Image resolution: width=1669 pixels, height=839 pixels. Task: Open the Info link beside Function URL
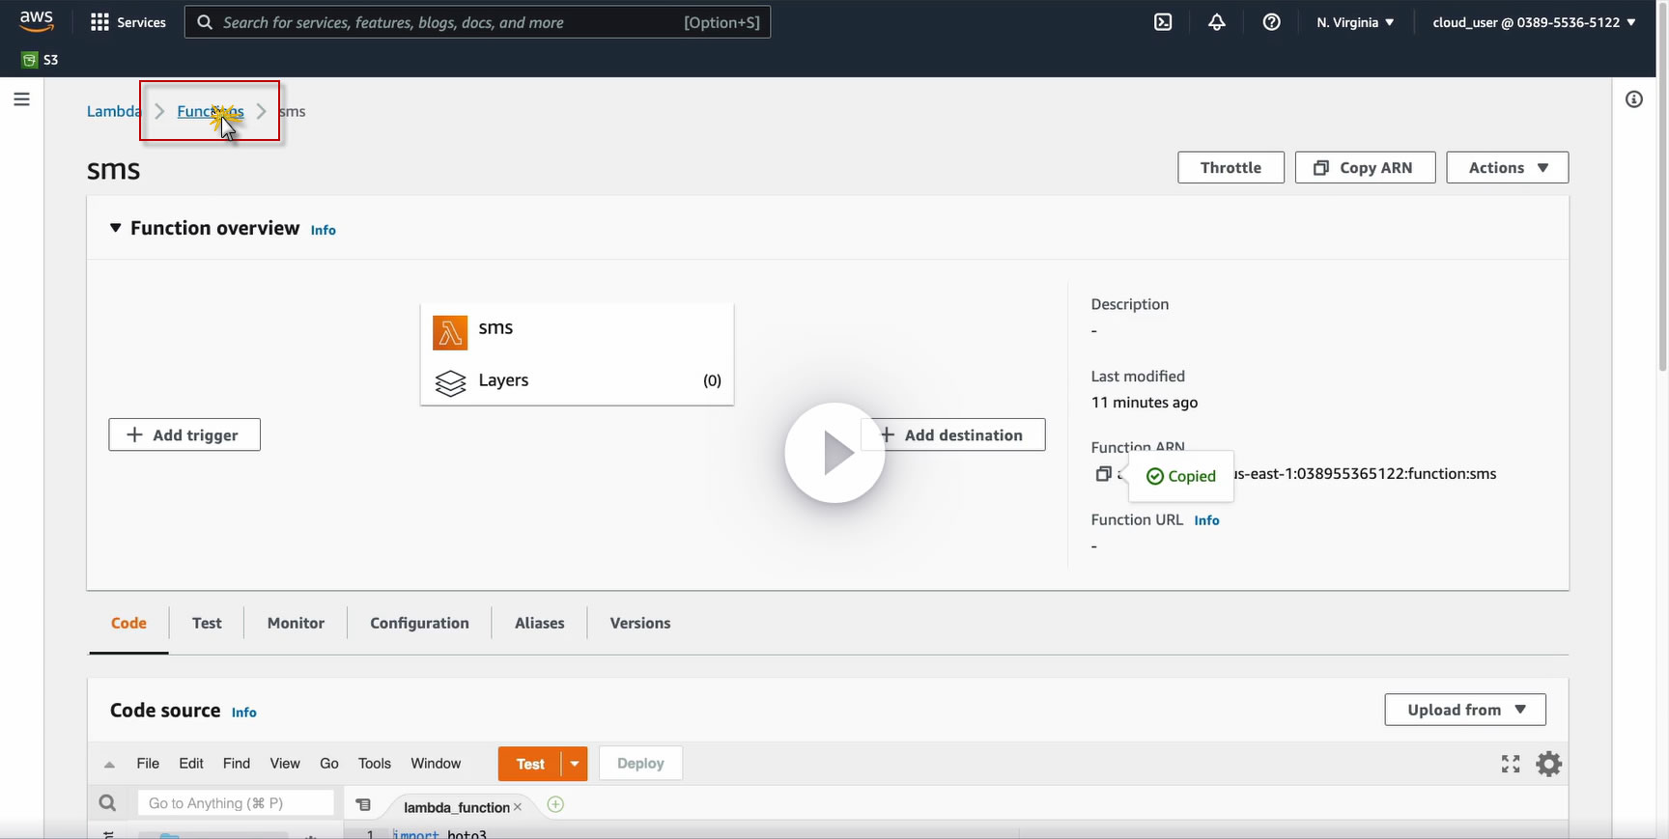tap(1206, 520)
